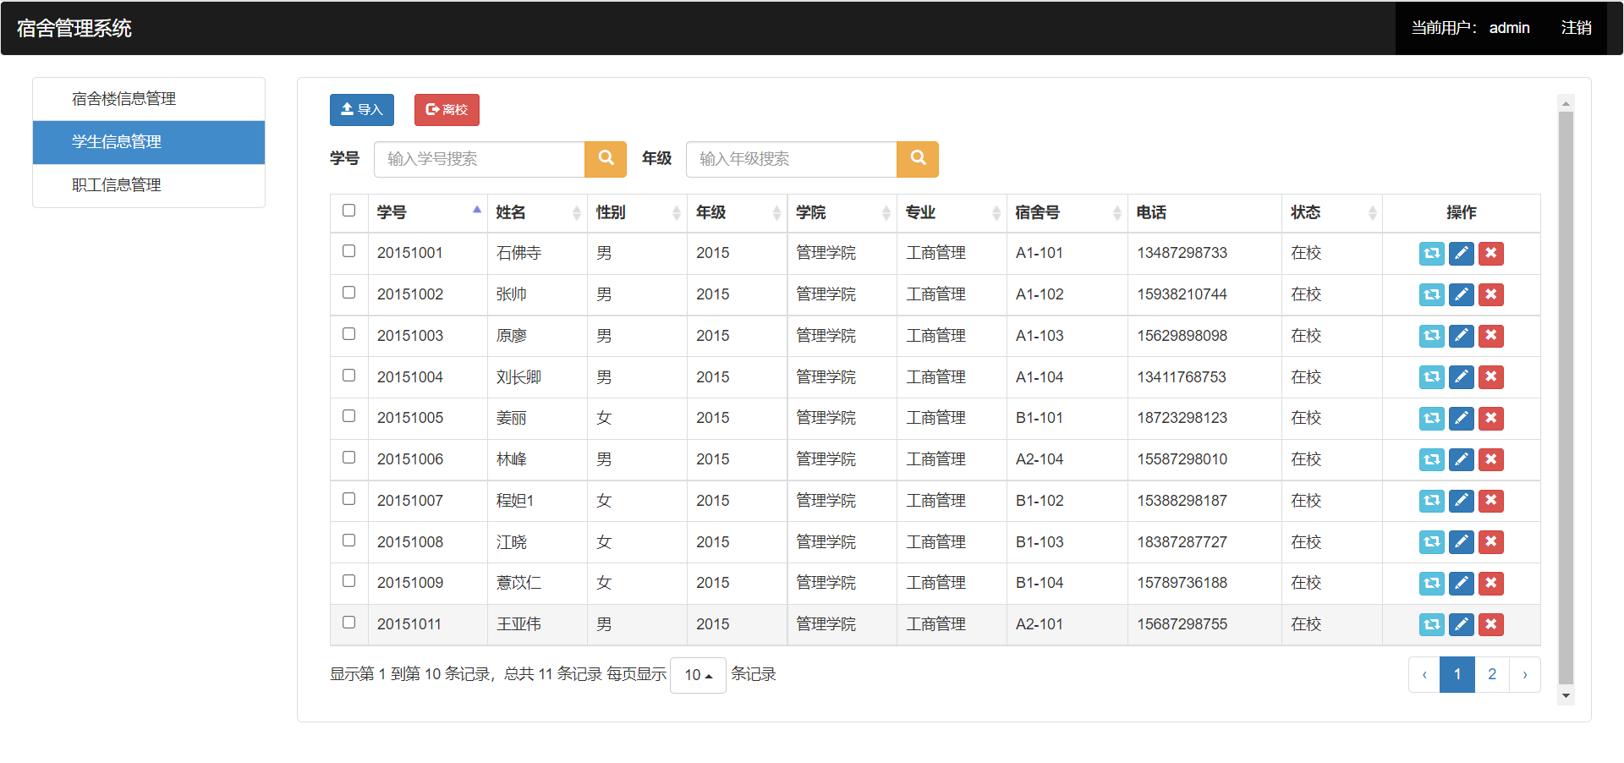
Task: Go to page 2 of the table
Action: (1492, 675)
